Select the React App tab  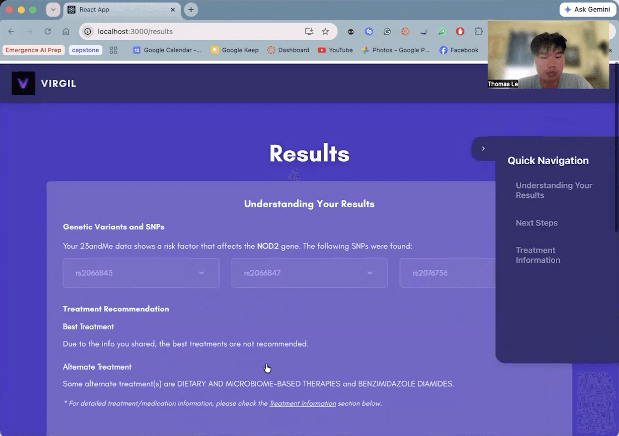(x=122, y=10)
